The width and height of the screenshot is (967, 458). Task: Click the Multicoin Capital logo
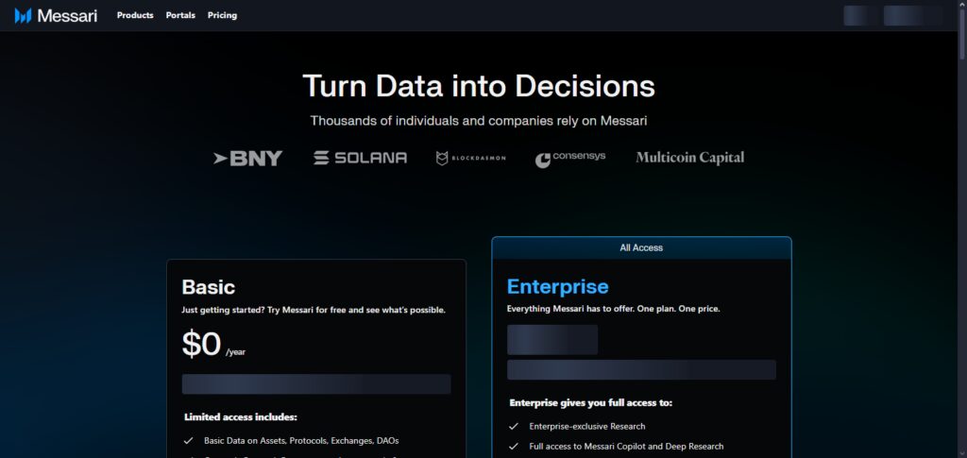coord(690,157)
